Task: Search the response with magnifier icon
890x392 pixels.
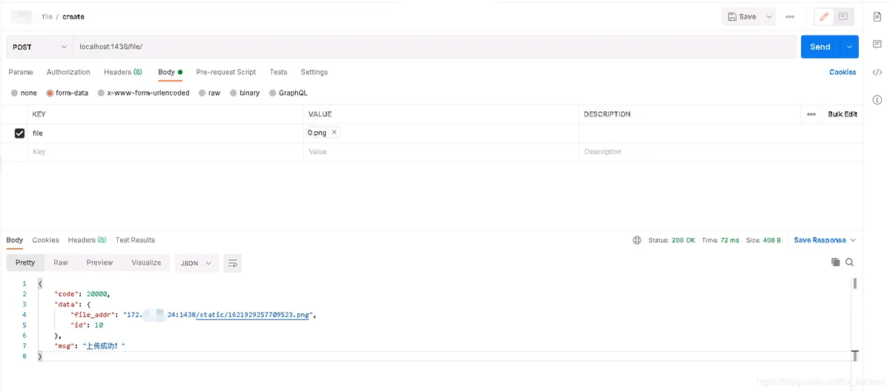Action: [x=850, y=262]
